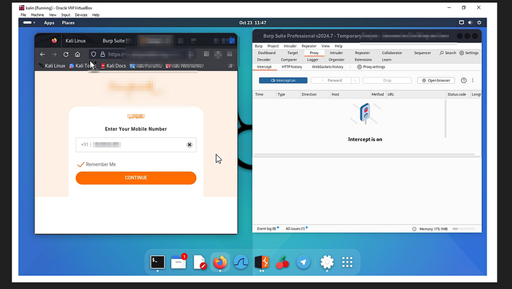Sort by Time column header
This screenshot has width=512, height=289.
265,94
